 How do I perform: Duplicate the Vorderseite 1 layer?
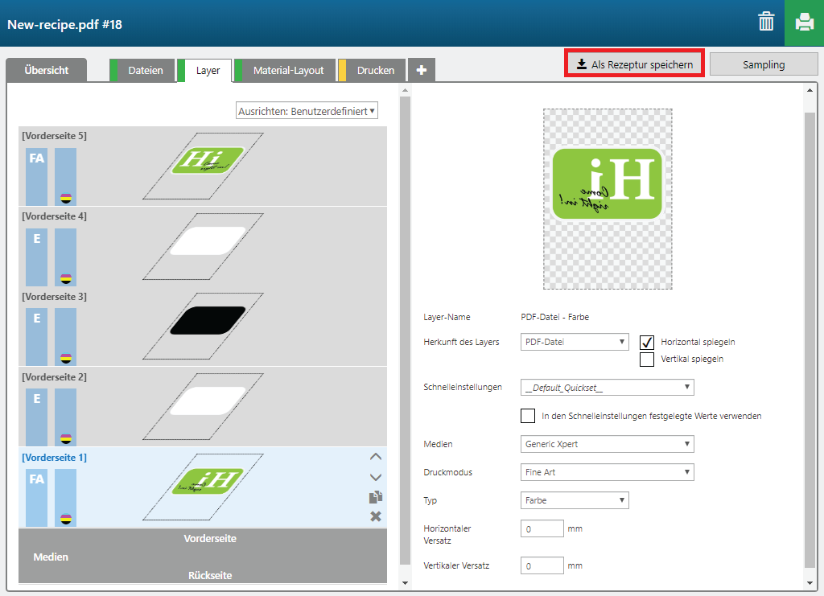point(375,497)
